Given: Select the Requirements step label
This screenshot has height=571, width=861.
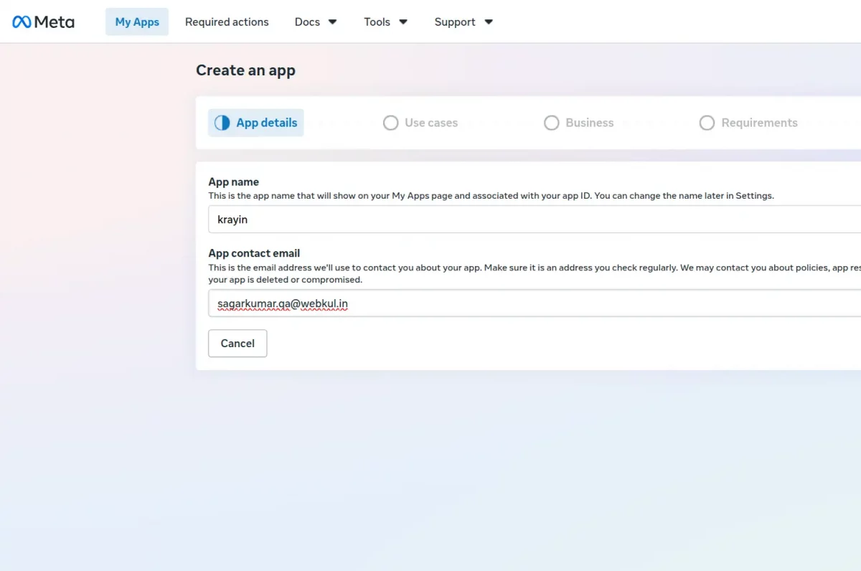Looking at the screenshot, I should (760, 123).
